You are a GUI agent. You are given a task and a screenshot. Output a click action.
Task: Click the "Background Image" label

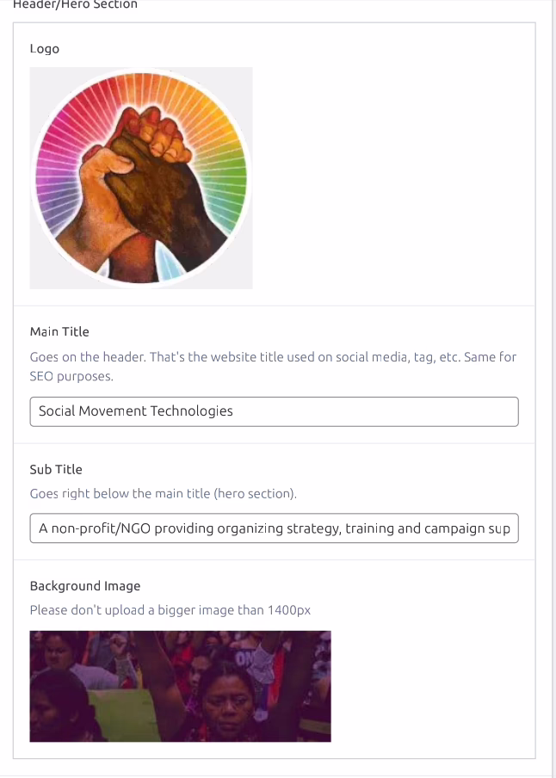click(x=84, y=586)
